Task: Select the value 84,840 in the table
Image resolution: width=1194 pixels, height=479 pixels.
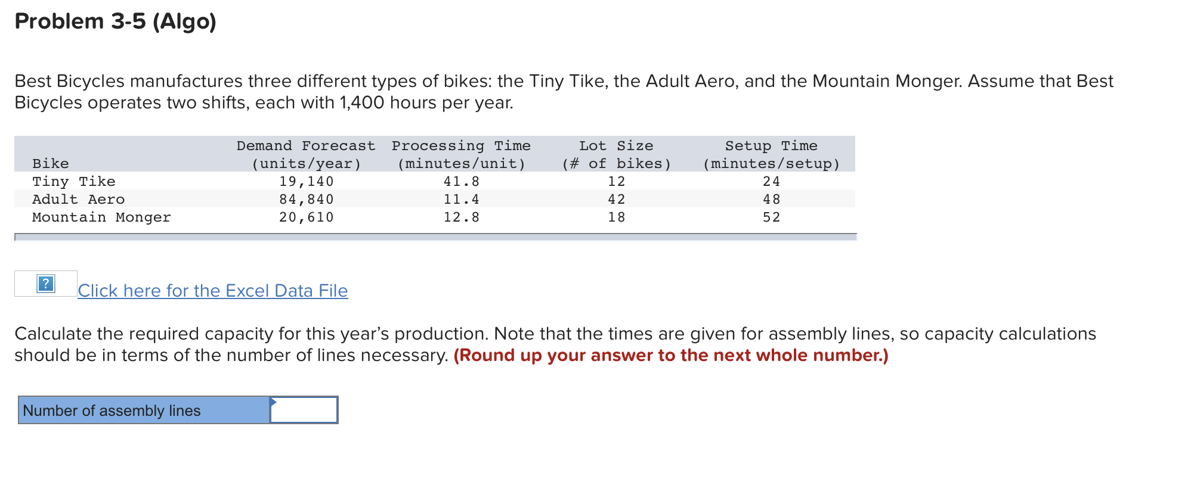Action: tap(305, 199)
